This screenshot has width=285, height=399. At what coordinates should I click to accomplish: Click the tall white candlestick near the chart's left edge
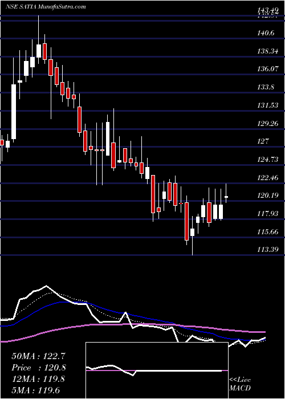(x=14, y=112)
